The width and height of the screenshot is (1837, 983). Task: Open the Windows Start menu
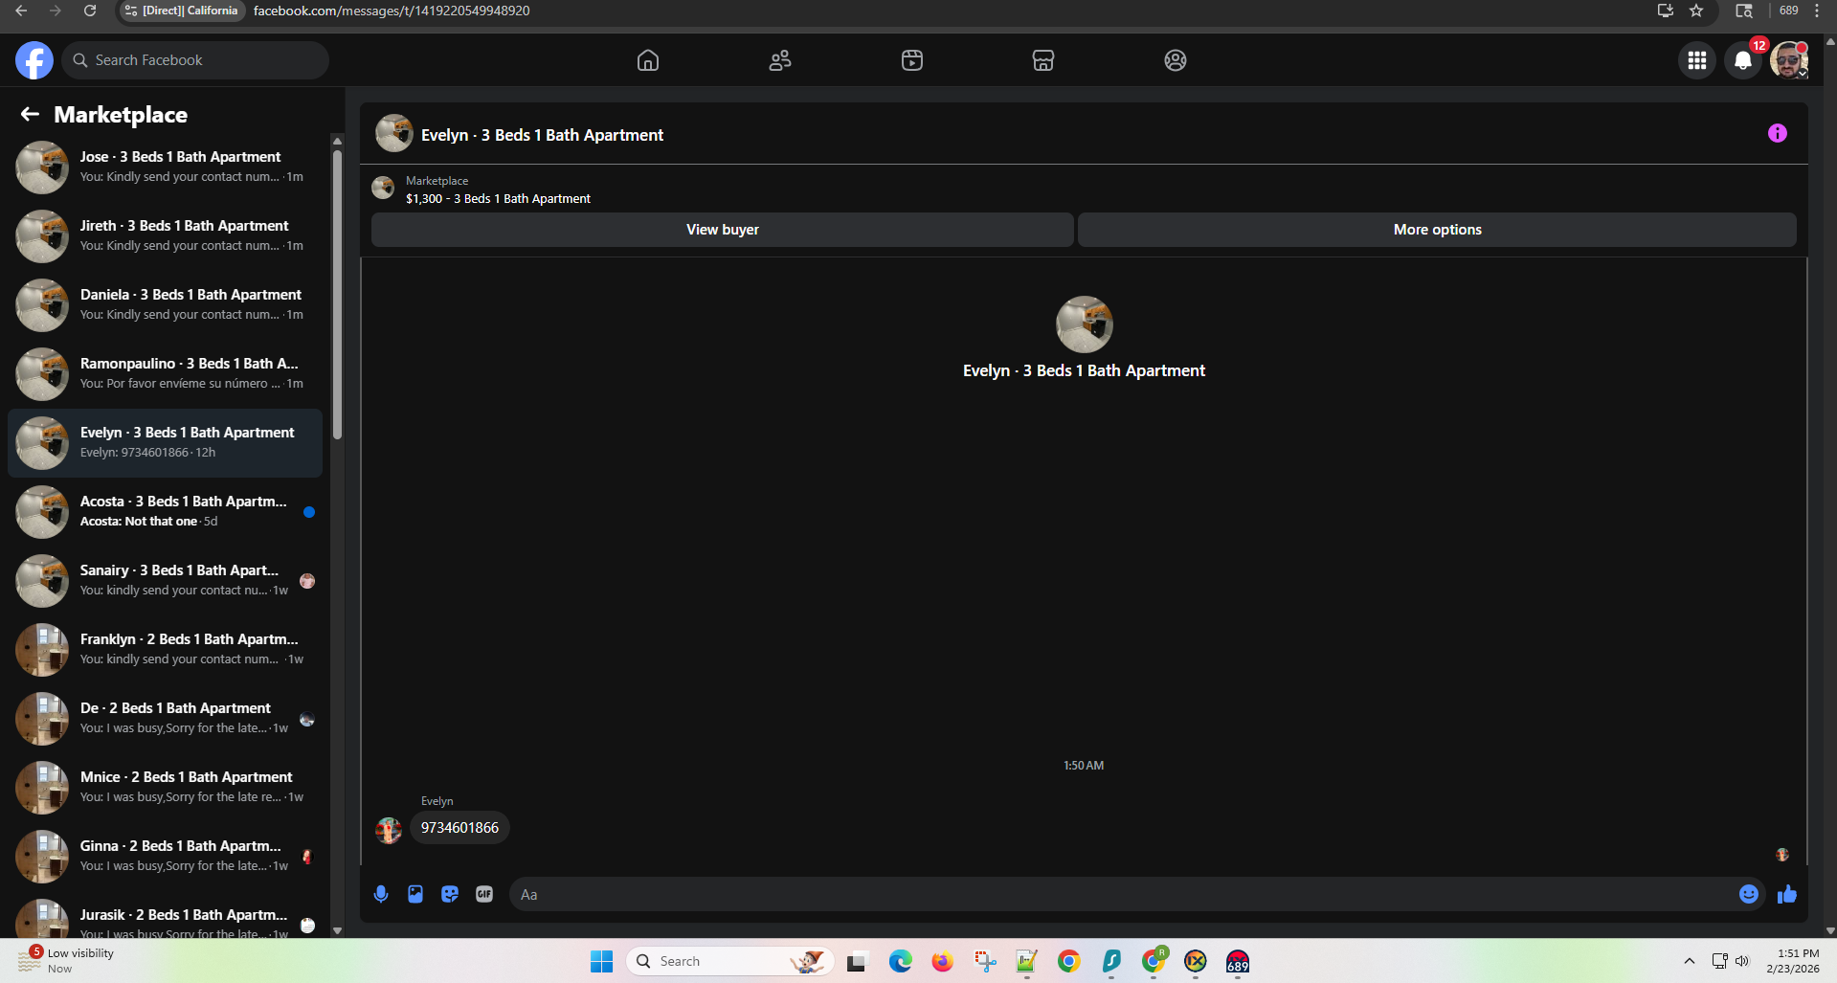pos(601,961)
